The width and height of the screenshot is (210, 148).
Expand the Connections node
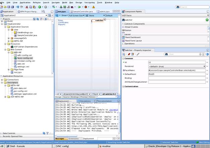[x=2, y=80]
